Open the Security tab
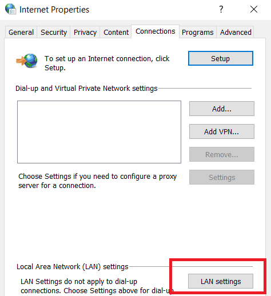The width and height of the screenshot is (271, 296). 54,32
